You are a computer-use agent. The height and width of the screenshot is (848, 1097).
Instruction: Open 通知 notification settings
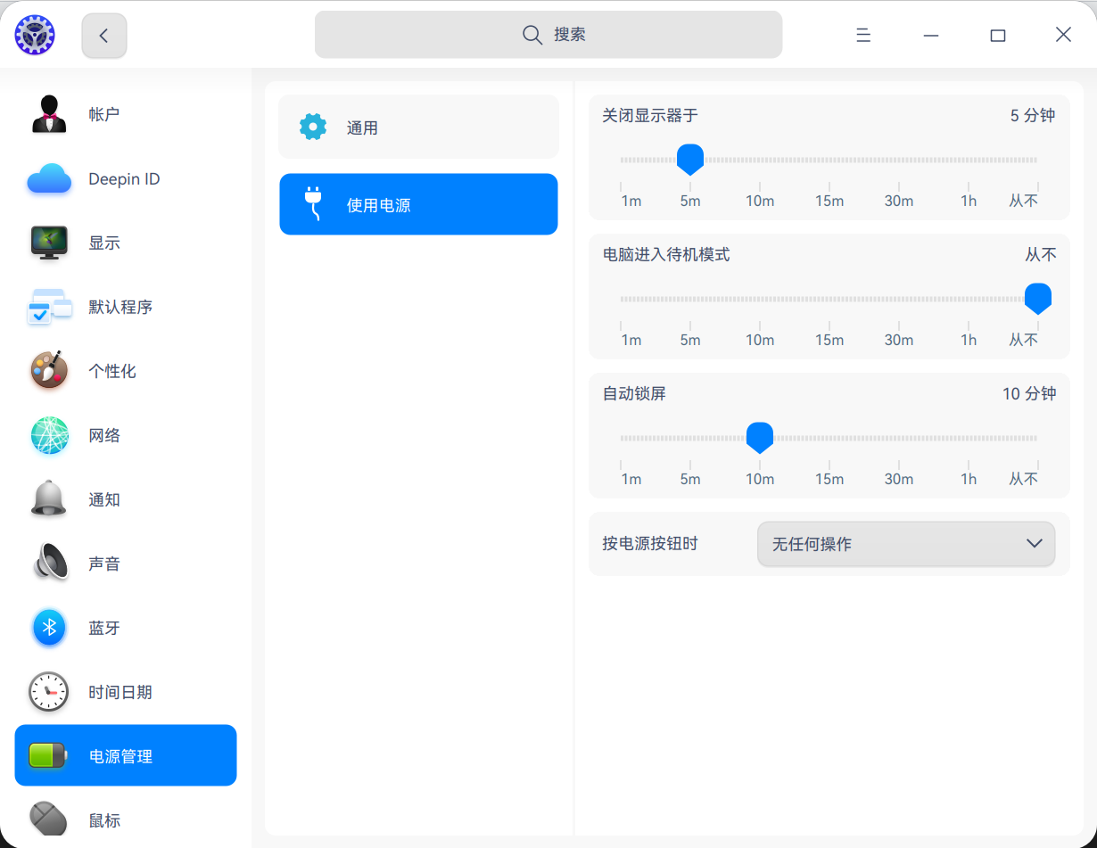coord(49,499)
